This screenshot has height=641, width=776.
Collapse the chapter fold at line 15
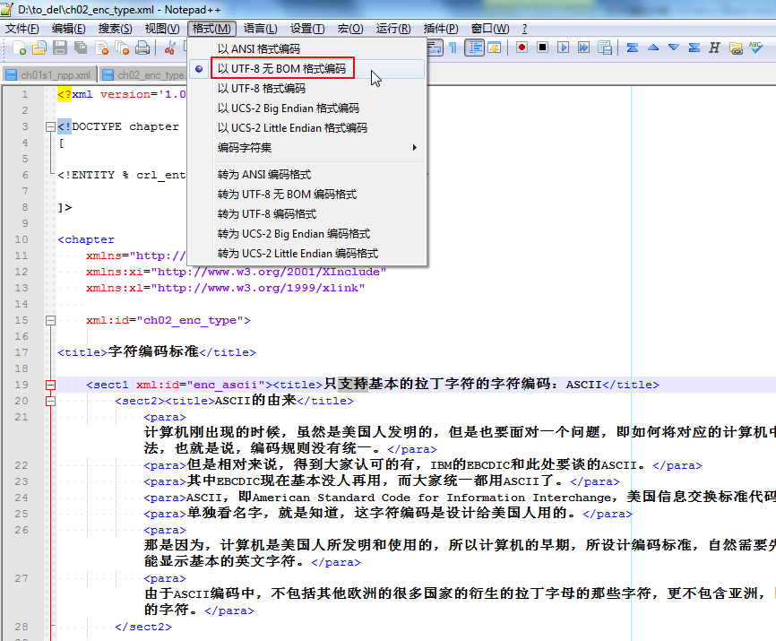50,320
